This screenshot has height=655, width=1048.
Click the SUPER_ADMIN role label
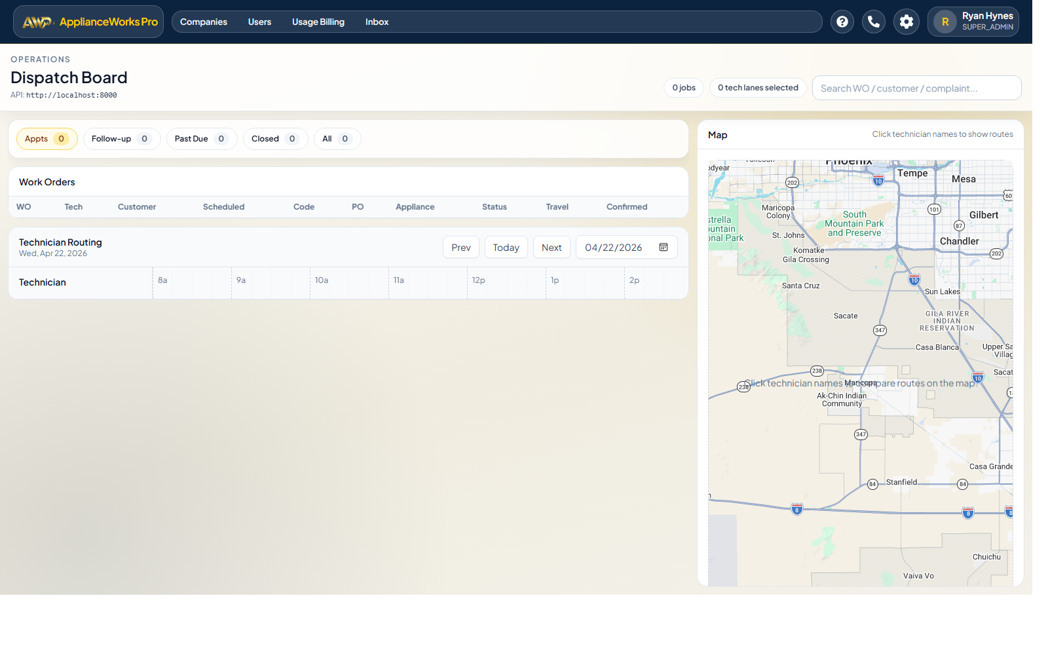point(988,27)
